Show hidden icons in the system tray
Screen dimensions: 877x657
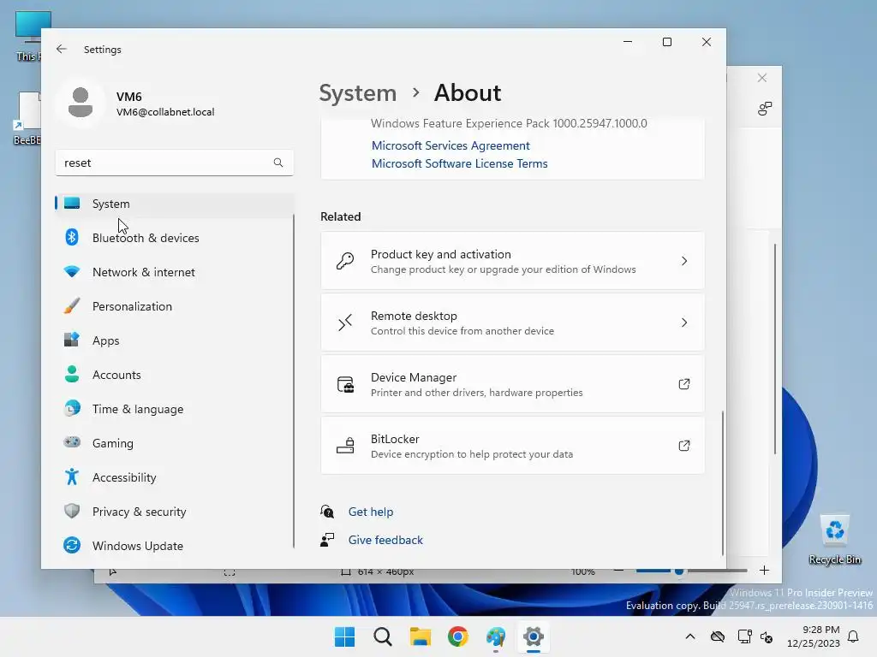coord(690,636)
